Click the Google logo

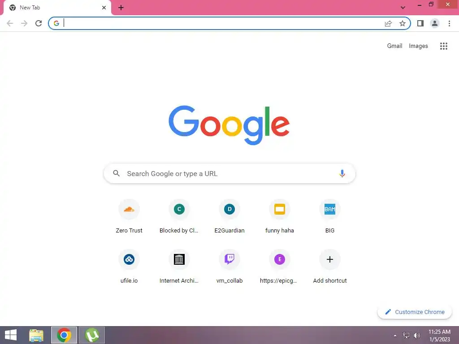tap(229, 125)
